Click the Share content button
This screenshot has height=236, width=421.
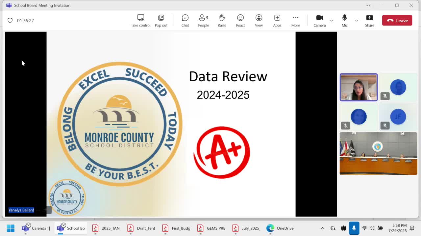click(x=369, y=21)
